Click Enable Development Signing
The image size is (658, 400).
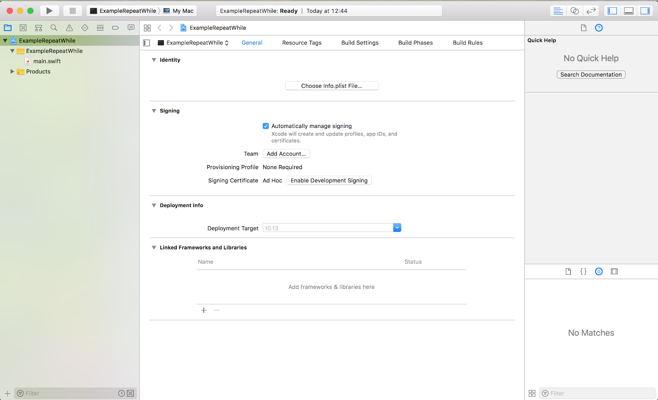(329, 181)
